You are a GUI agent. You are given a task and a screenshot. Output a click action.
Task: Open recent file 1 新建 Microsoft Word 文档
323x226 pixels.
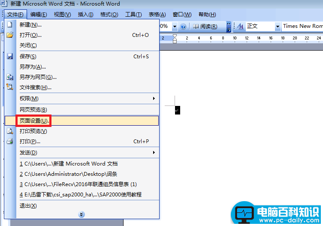(82, 163)
